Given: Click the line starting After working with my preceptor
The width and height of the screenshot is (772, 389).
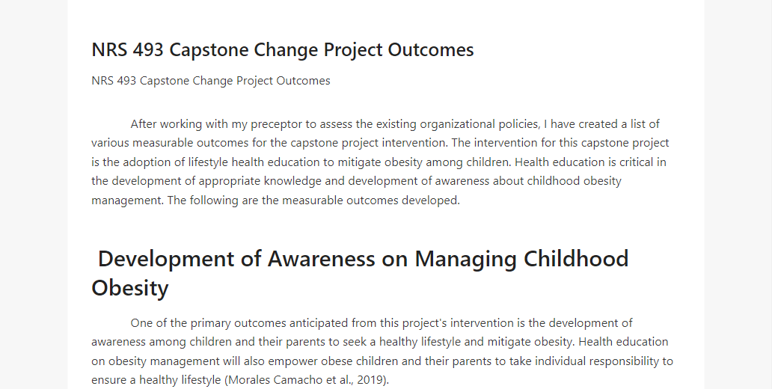Looking at the screenshot, I should 395,124.
